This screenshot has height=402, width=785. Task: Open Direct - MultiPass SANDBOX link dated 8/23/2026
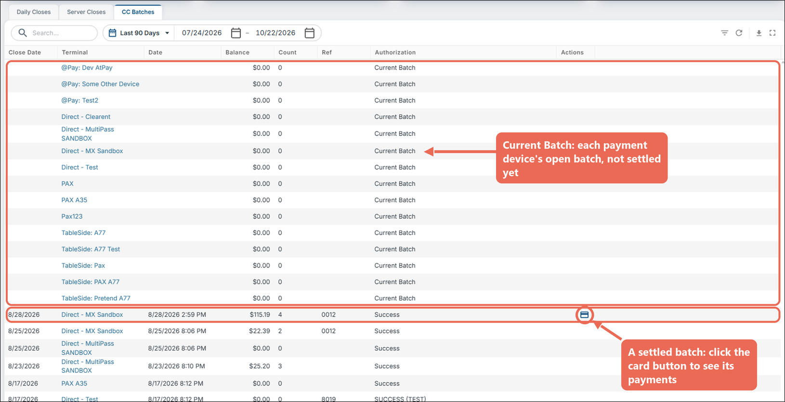pos(88,366)
